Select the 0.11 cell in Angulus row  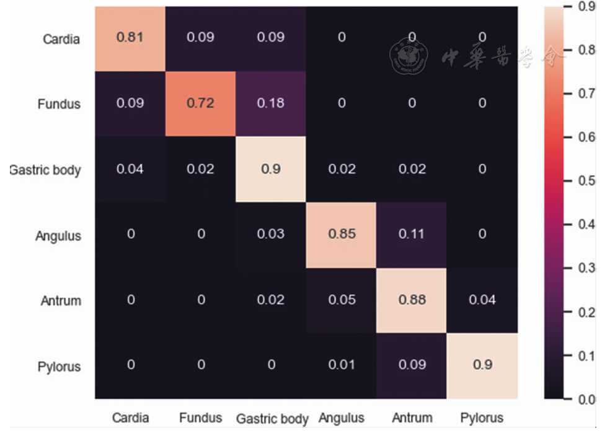[x=412, y=234]
